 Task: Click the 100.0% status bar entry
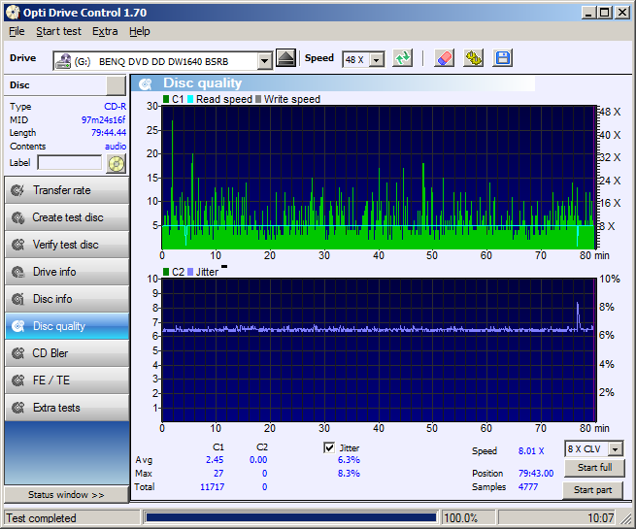tap(461, 518)
